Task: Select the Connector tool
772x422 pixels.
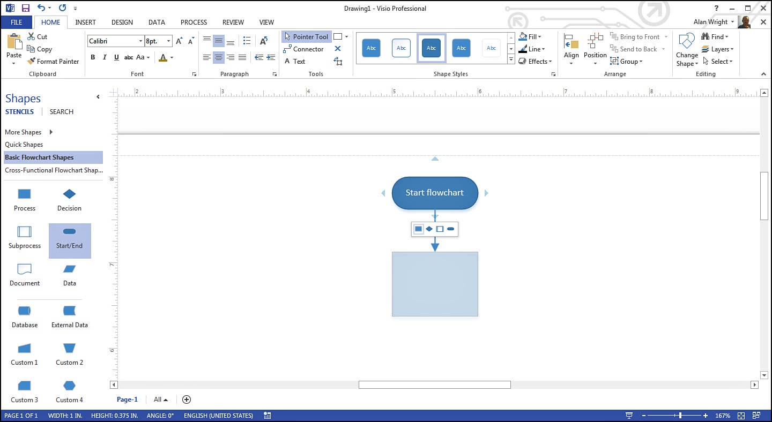Action: 303,49
